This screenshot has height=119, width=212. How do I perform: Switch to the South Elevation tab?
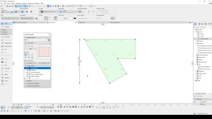[x=148, y=22]
